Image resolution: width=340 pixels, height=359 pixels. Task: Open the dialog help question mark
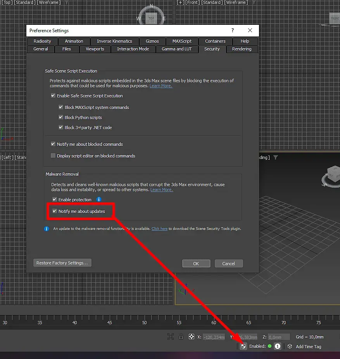233,31
